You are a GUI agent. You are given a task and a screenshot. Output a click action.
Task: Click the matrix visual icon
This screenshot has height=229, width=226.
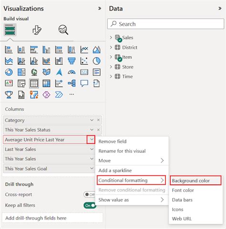(x=46, y=83)
